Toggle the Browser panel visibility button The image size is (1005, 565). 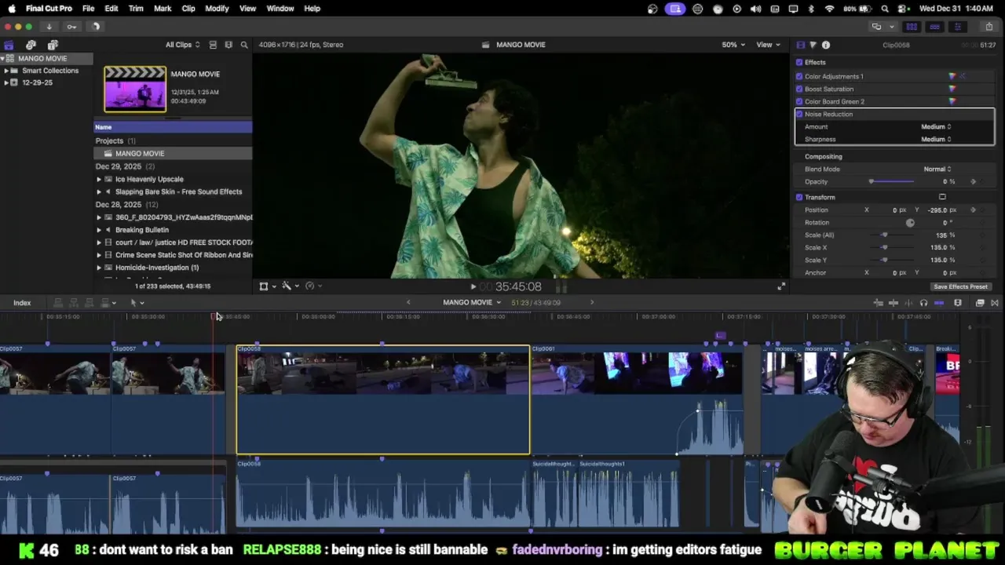pos(912,27)
